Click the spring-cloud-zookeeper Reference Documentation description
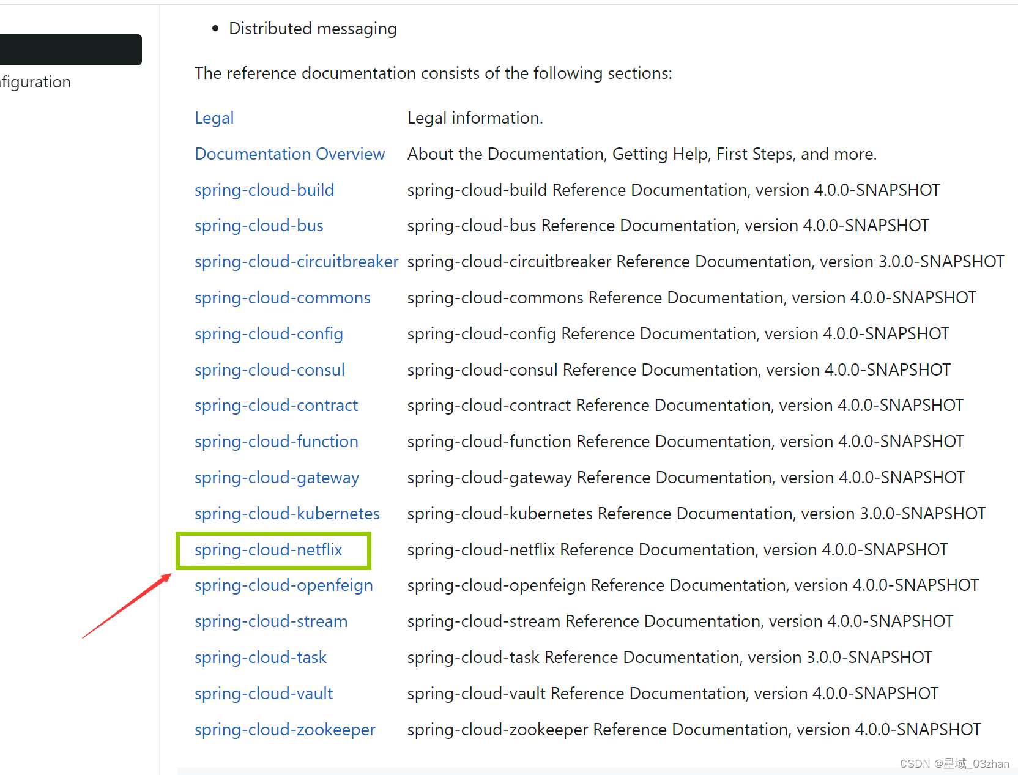1018x775 pixels. tap(694, 730)
